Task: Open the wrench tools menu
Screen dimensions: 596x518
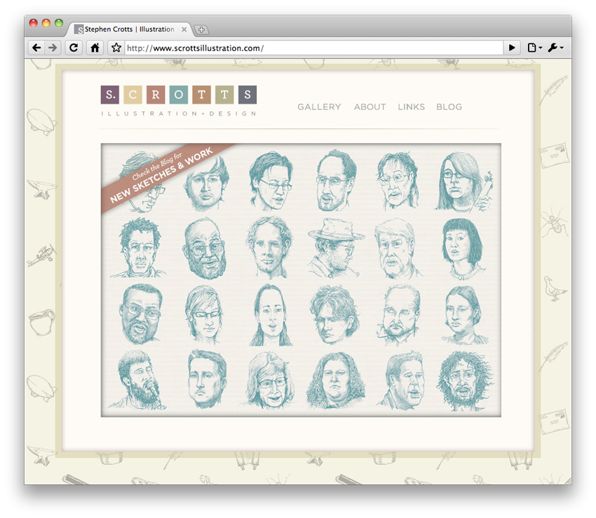Action: pyautogui.click(x=555, y=48)
